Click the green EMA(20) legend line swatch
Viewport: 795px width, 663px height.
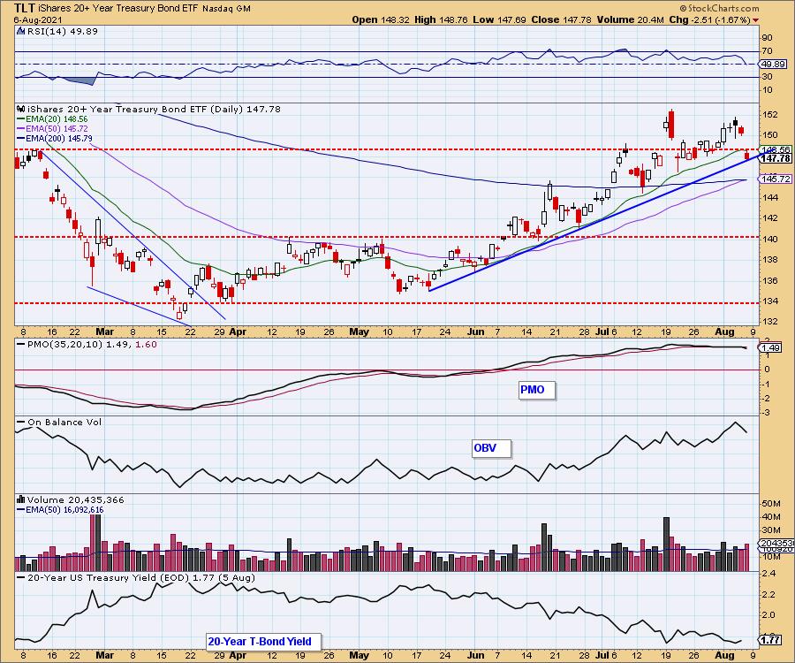21,119
